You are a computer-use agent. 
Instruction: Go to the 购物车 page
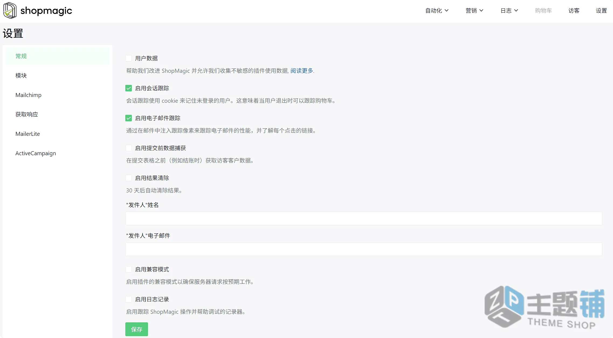[543, 11]
